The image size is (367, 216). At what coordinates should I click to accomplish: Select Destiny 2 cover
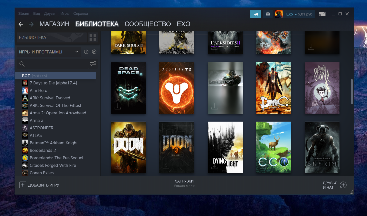point(177,88)
